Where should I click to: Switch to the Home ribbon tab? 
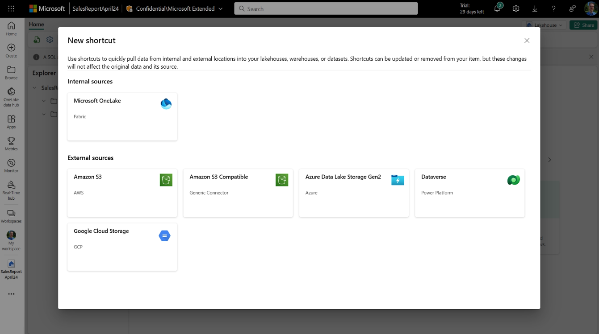(x=37, y=25)
